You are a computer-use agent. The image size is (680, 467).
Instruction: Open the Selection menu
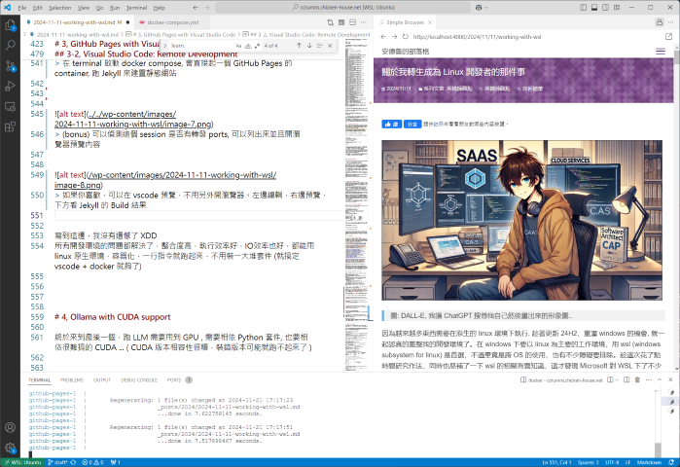60,8
